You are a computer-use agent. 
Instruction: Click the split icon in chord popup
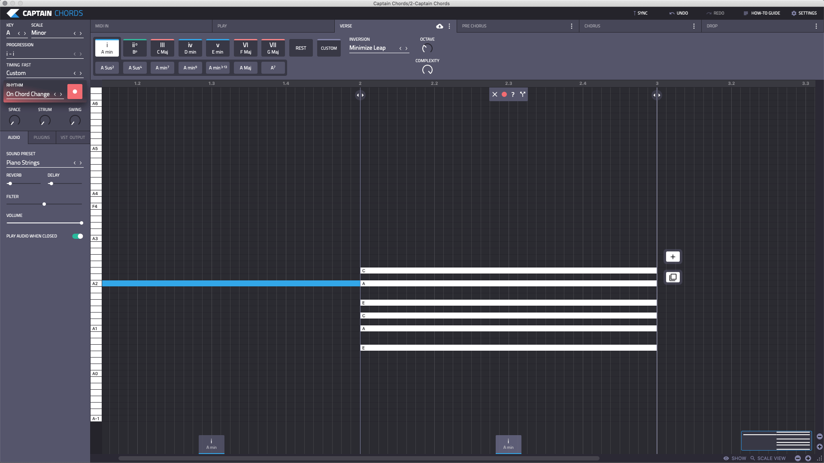(x=523, y=94)
